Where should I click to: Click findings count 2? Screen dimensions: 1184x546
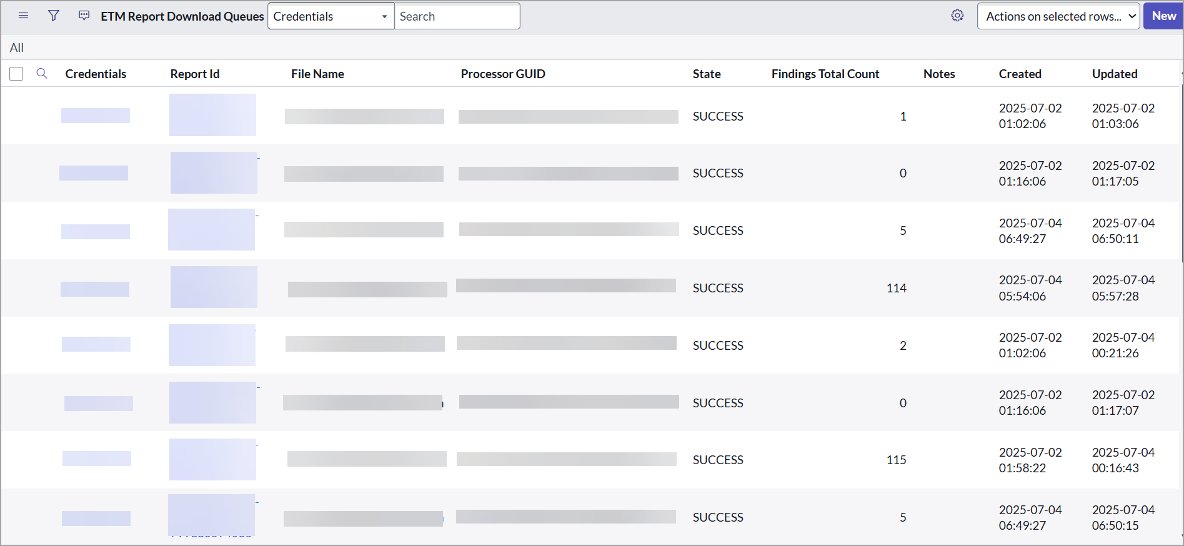[x=903, y=345]
